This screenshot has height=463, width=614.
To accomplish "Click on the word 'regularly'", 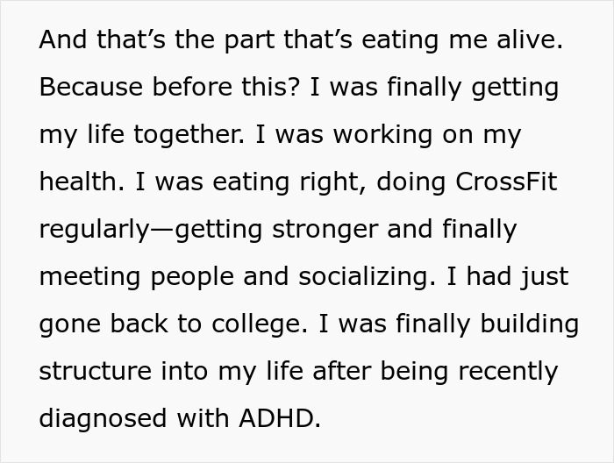I will pos(95,230).
